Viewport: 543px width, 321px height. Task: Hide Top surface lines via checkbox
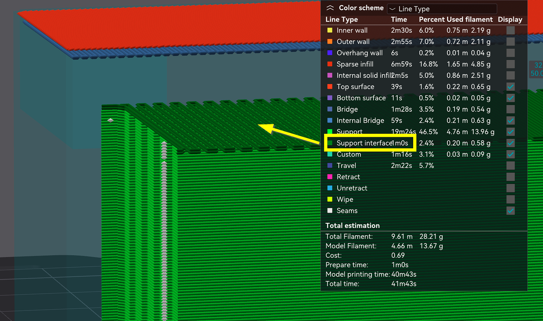[x=510, y=87]
